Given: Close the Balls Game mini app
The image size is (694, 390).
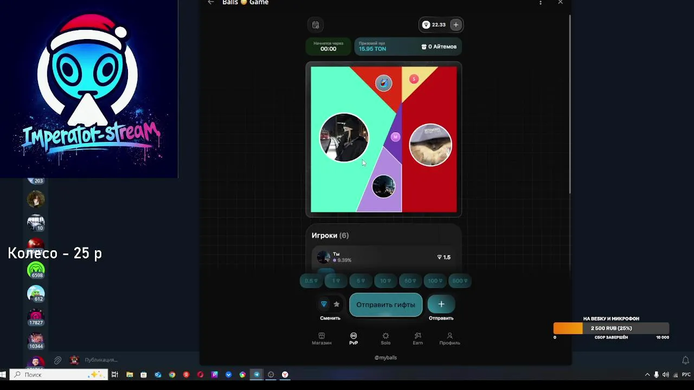Looking at the screenshot, I should 560,3.
